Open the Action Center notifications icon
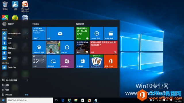 click(164, 100)
